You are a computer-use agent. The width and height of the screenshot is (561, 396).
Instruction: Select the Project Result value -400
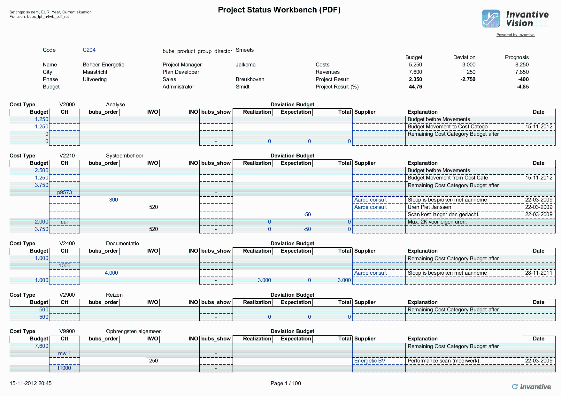click(x=524, y=79)
